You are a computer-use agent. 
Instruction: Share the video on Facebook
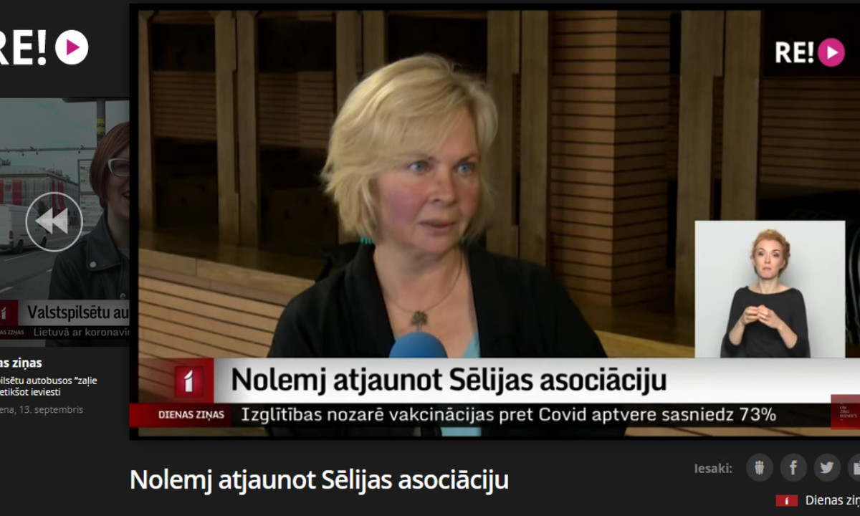click(793, 468)
